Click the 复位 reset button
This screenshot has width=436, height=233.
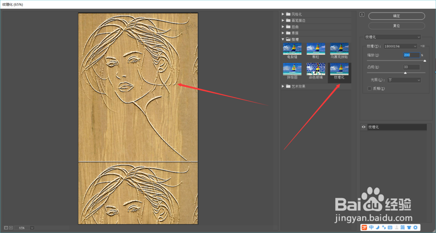396,26
